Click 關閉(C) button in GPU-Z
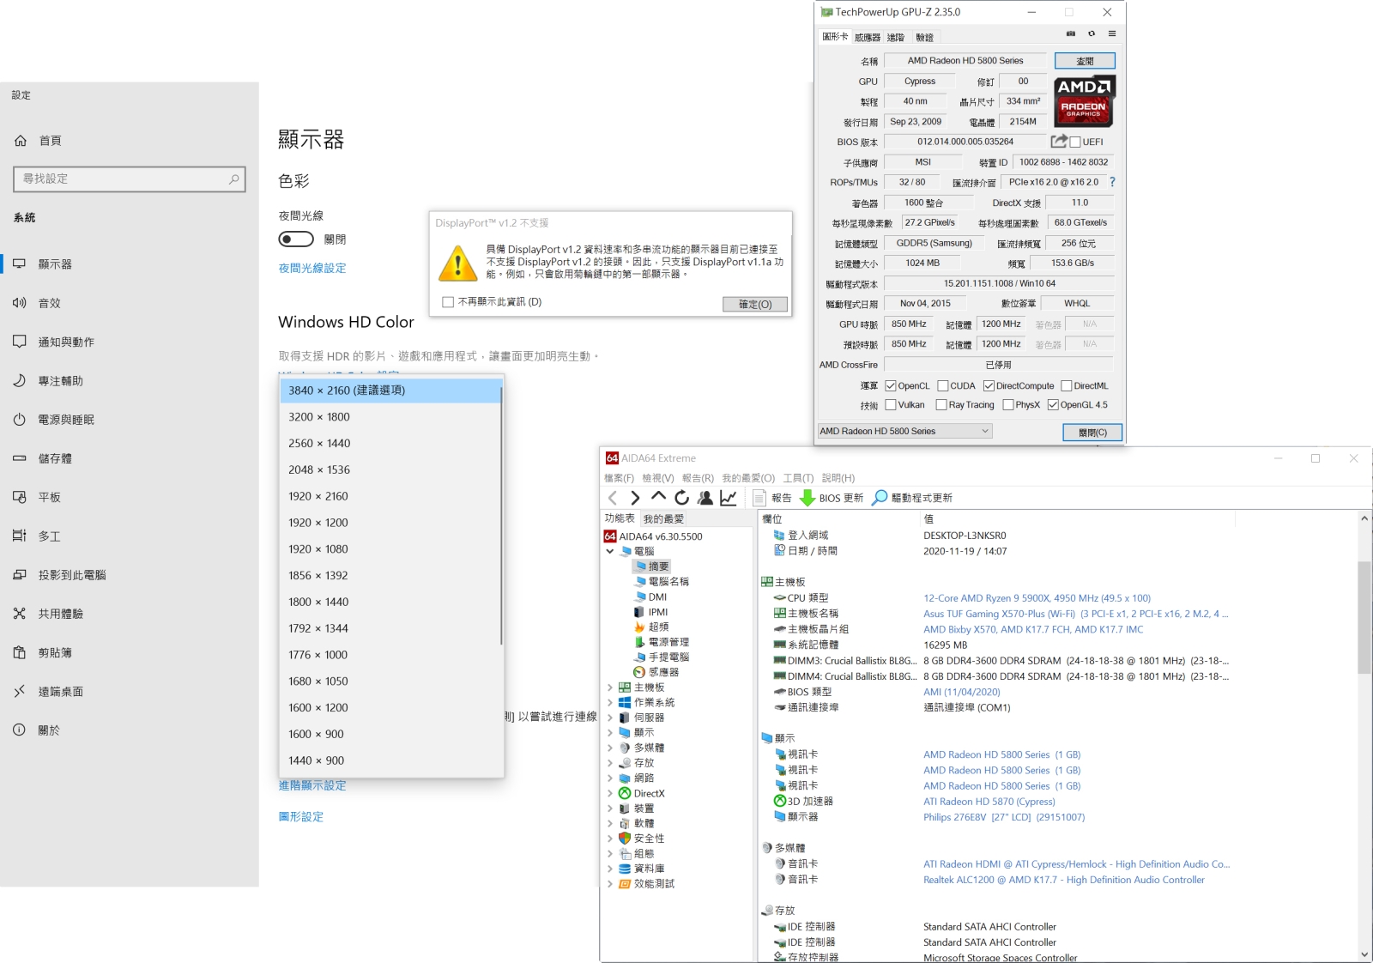Viewport: 1373px width, 963px height. (1092, 433)
